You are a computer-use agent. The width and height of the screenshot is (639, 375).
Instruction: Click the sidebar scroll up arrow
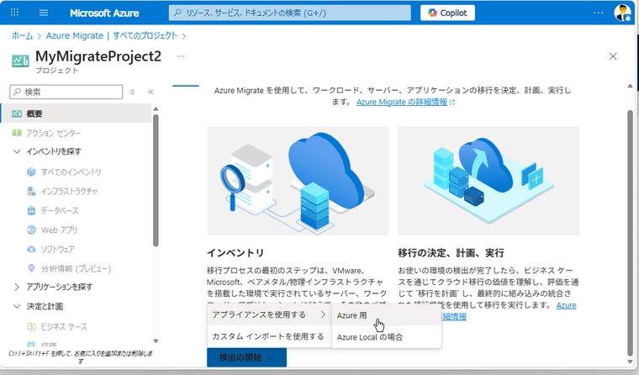click(156, 108)
